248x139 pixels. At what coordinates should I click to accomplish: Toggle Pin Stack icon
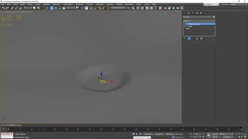click(184, 39)
